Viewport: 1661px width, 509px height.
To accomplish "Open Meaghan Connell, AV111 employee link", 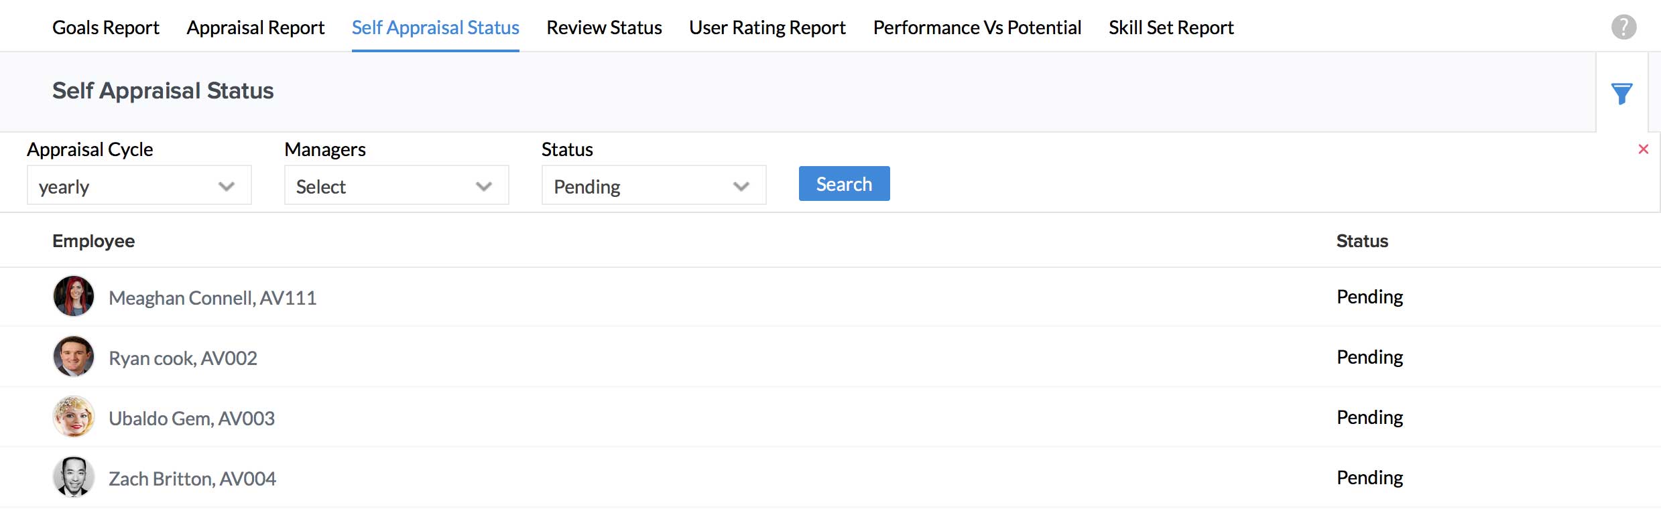I will point(212,297).
